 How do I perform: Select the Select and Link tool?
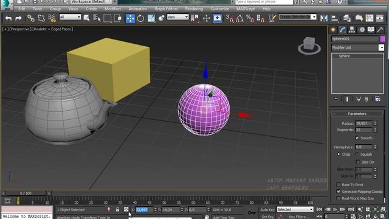[x=31, y=18]
